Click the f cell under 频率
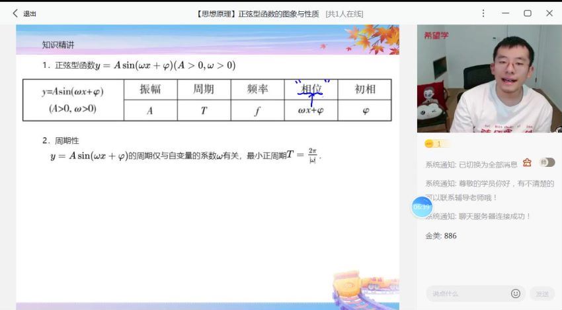Viewport: 562px width, 310px height. tap(257, 111)
